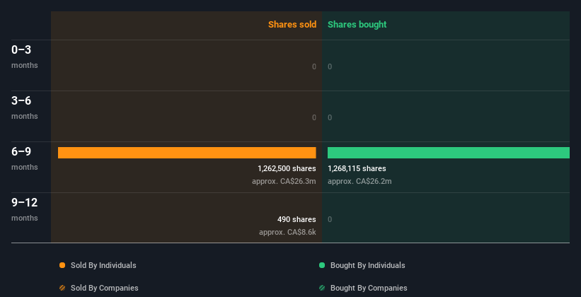Screen dimensions: 581x297
Task: Click the Bought By Companies legend label
Action: [x=369, y=288]
